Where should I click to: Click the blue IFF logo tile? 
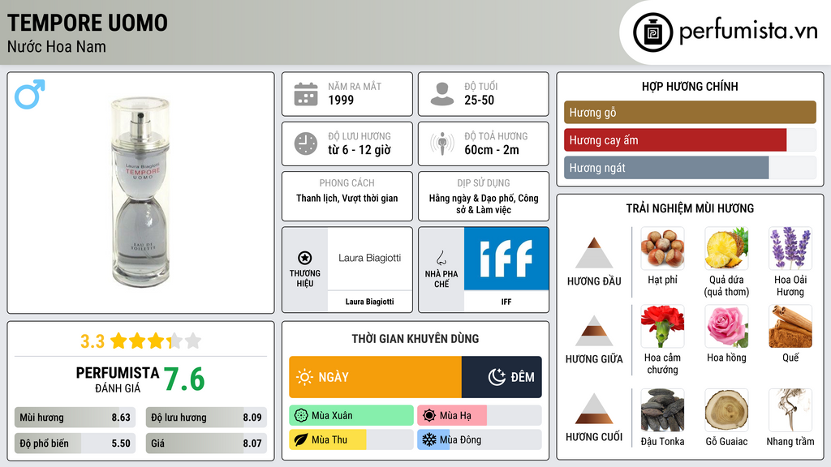tap(506, 259)
